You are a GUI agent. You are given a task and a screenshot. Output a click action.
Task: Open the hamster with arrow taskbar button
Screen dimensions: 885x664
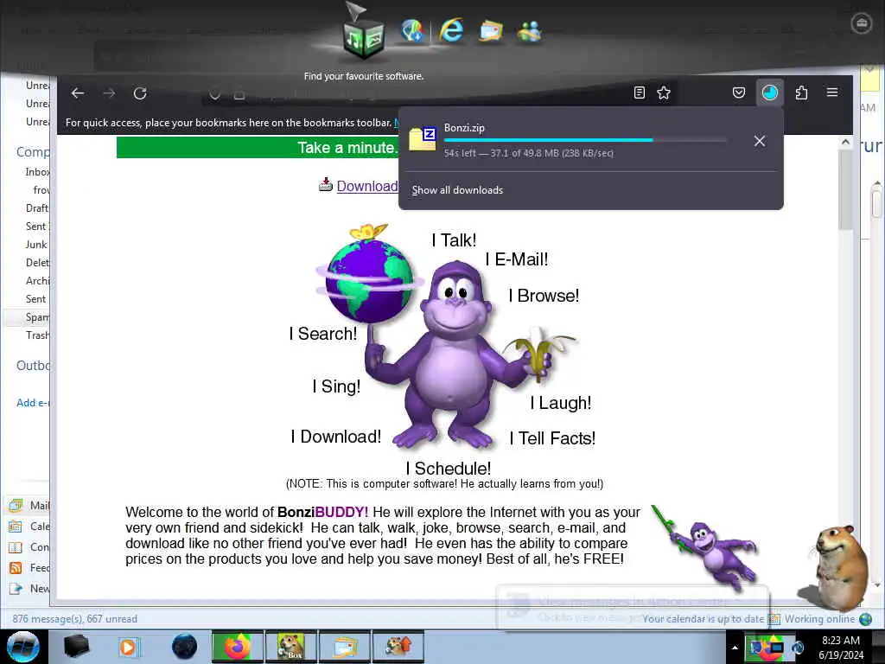tap(398, 647)
